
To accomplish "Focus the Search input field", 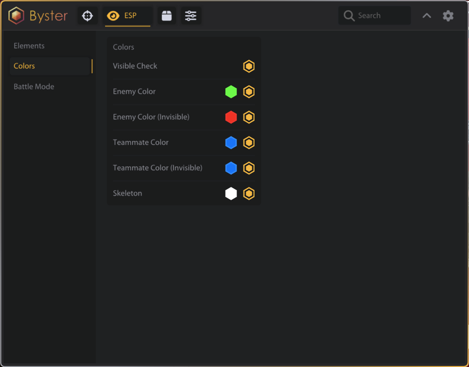I will pos(374,16).
